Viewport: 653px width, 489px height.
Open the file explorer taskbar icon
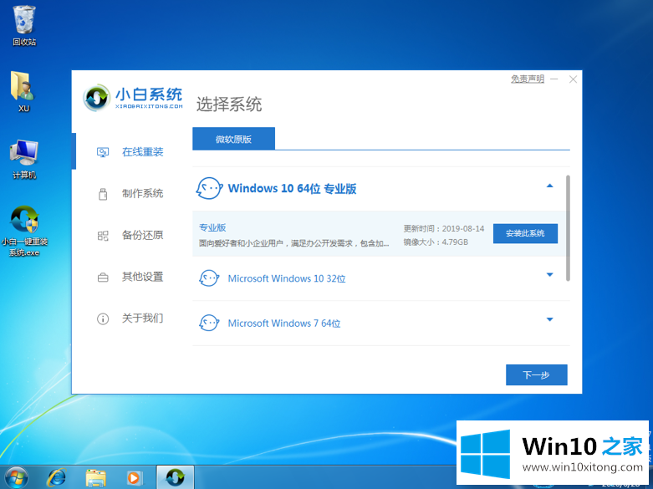(96, 478)
